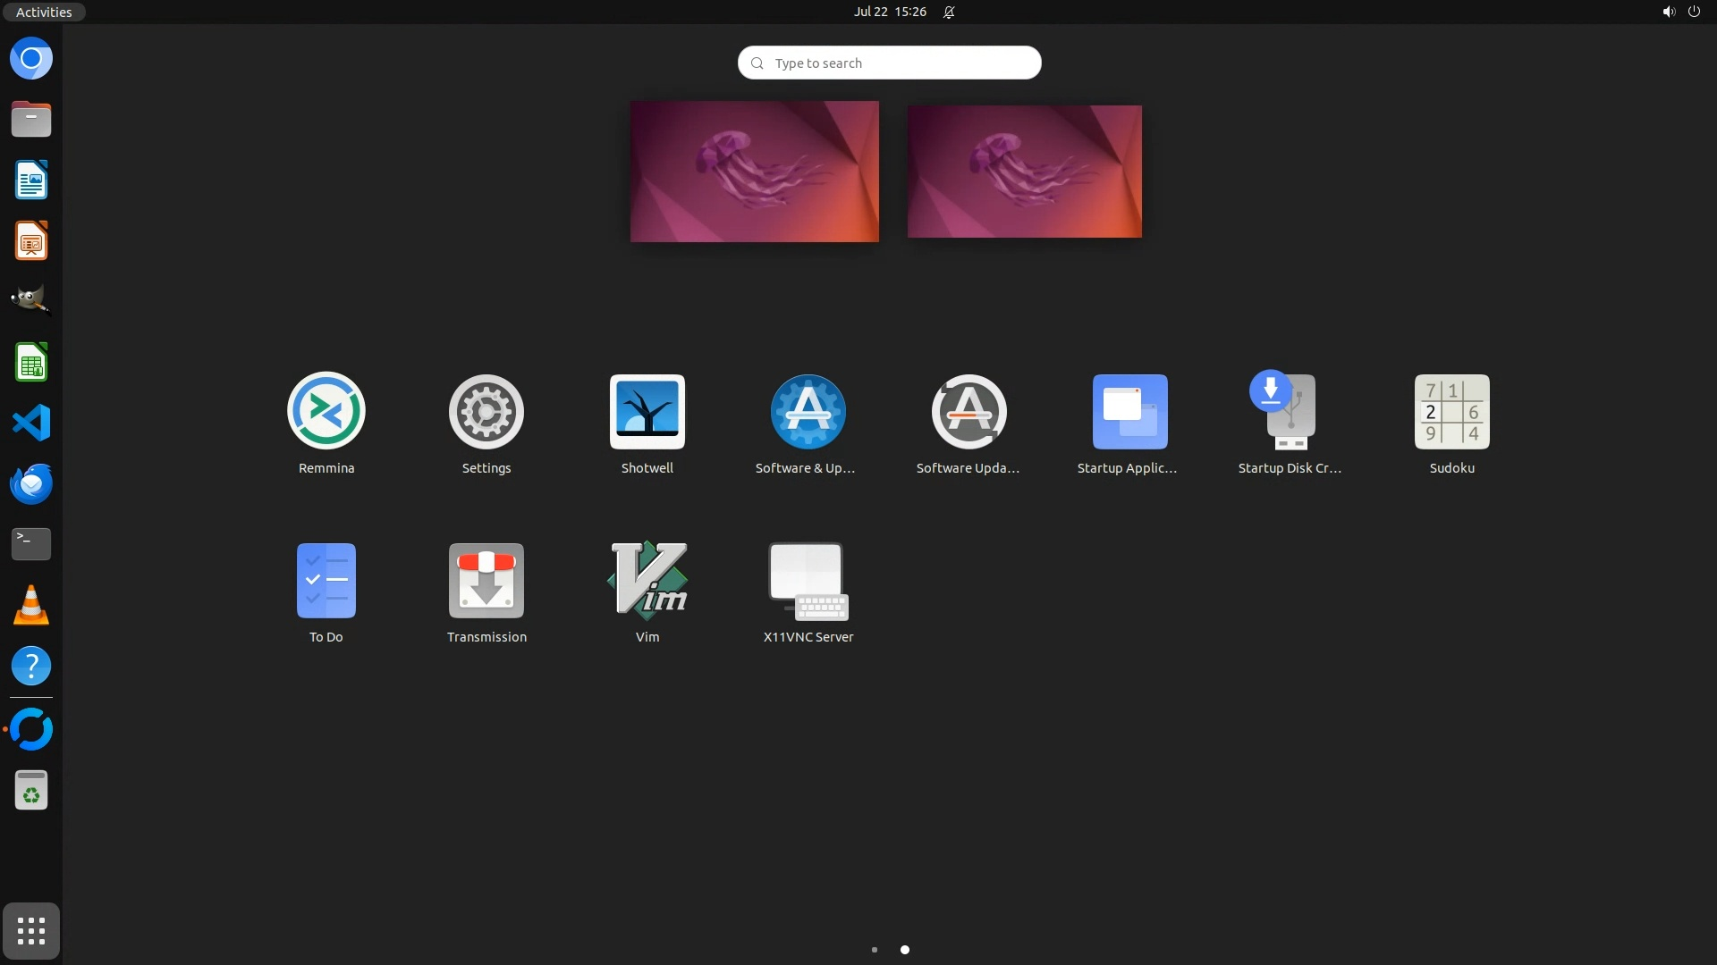Select the first workspace thumbnail
The image size is (1717, 965).
coord(754,171)
